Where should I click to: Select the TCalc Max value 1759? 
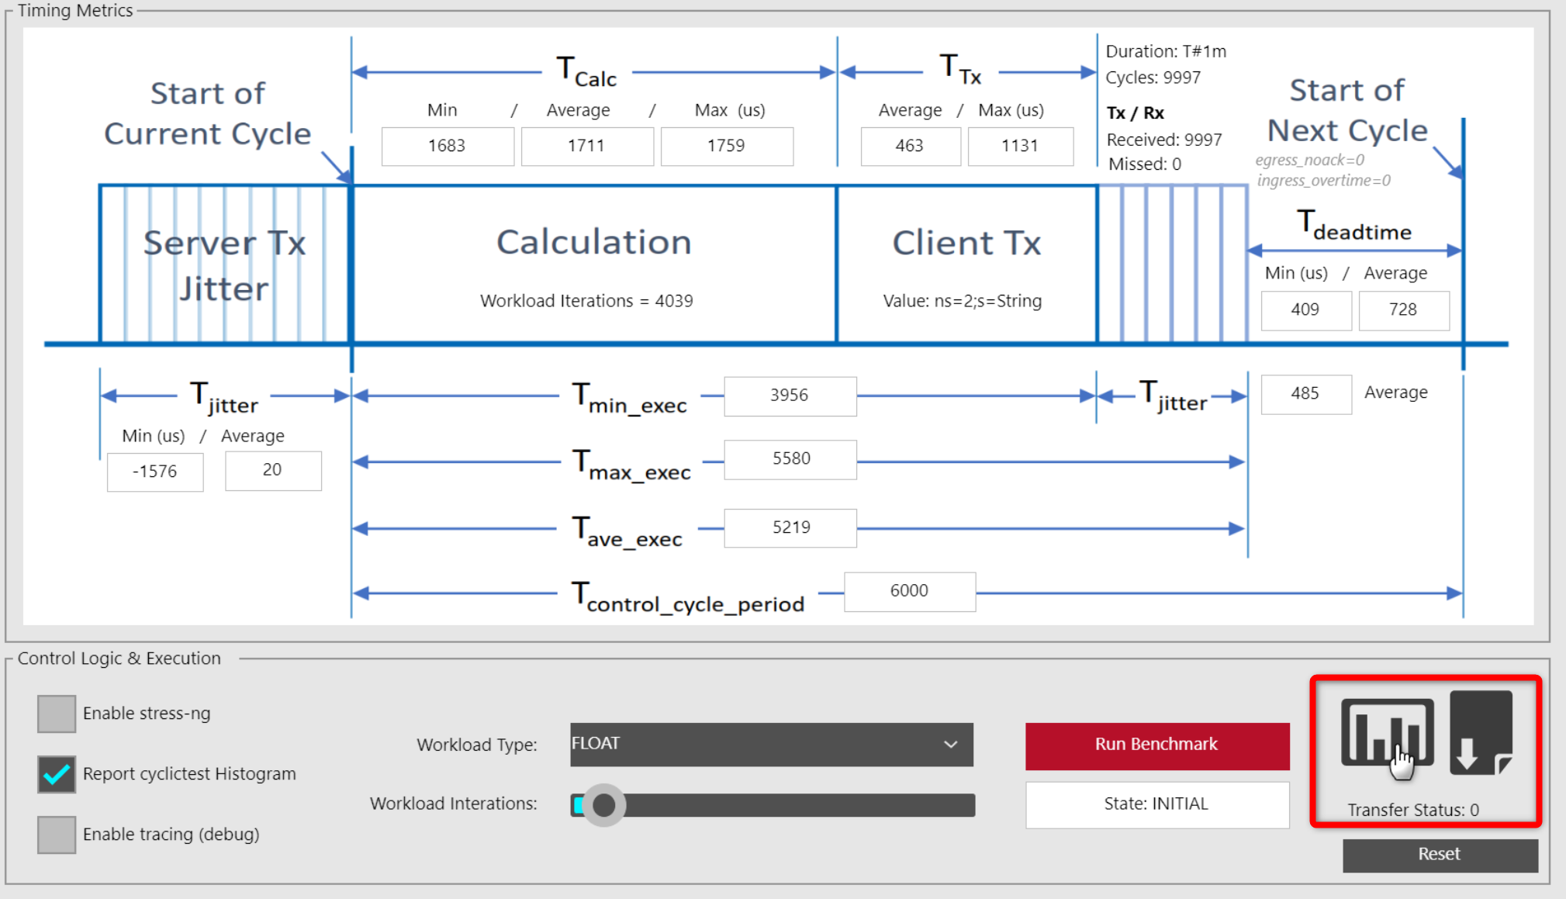[x=727, y=146]
